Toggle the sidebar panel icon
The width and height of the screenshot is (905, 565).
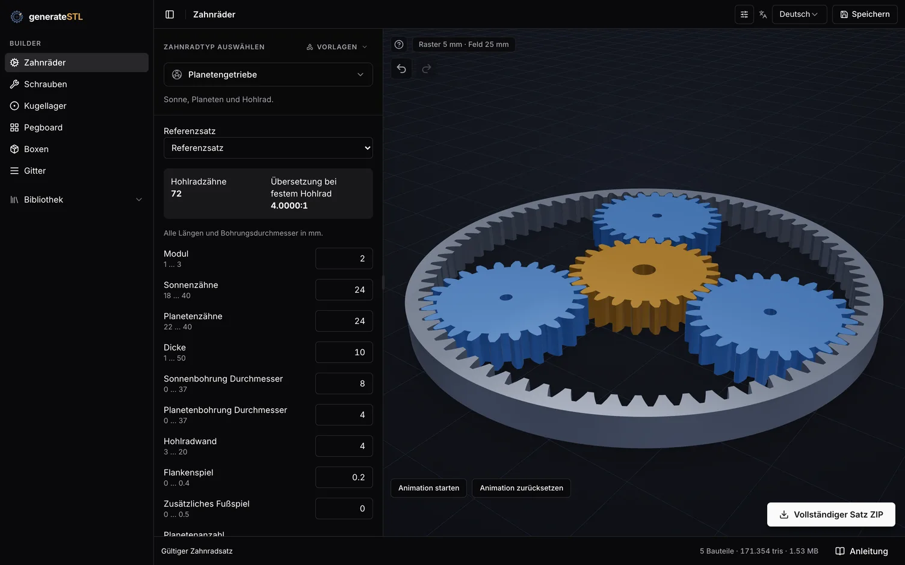170,14
